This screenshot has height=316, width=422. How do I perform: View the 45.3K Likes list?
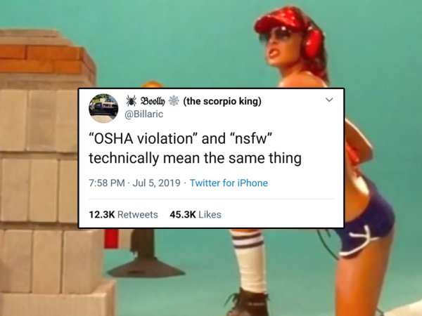tap(196, 214)
